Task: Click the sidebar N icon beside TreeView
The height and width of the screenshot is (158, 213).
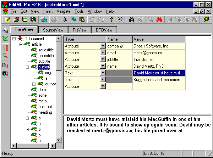Action: pos(5,30)
